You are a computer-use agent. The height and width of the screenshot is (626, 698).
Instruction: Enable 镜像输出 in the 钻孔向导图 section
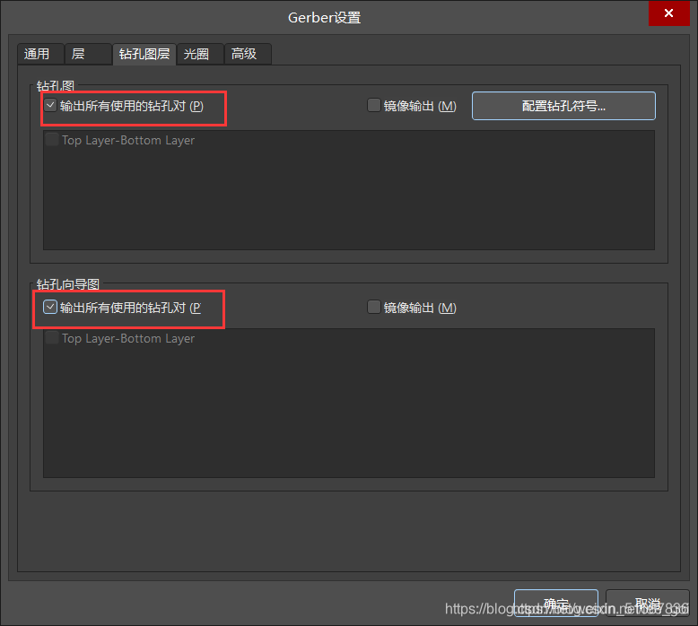[375, 308]
